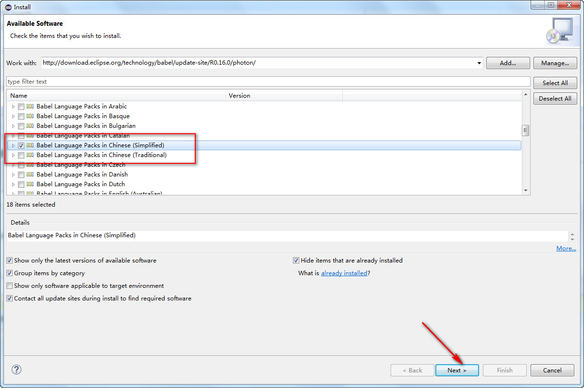This screenshot has height=388, width=584.
Task: Proceed with the Next > button
Action: point(457,370)
